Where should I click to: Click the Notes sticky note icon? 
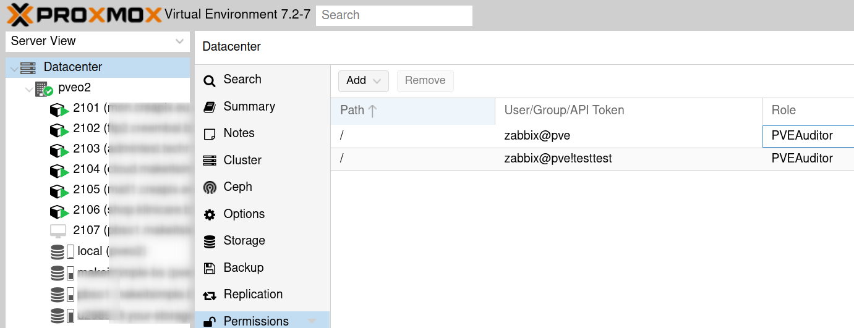click(x=210, y=133)
